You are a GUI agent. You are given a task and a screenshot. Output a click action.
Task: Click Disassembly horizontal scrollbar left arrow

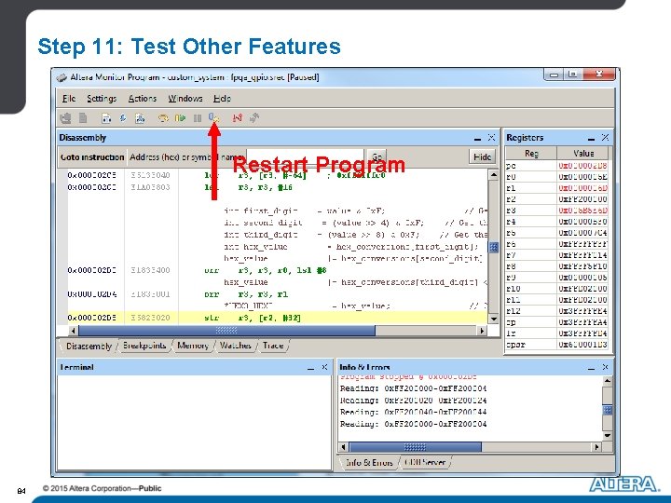(73, 330)
